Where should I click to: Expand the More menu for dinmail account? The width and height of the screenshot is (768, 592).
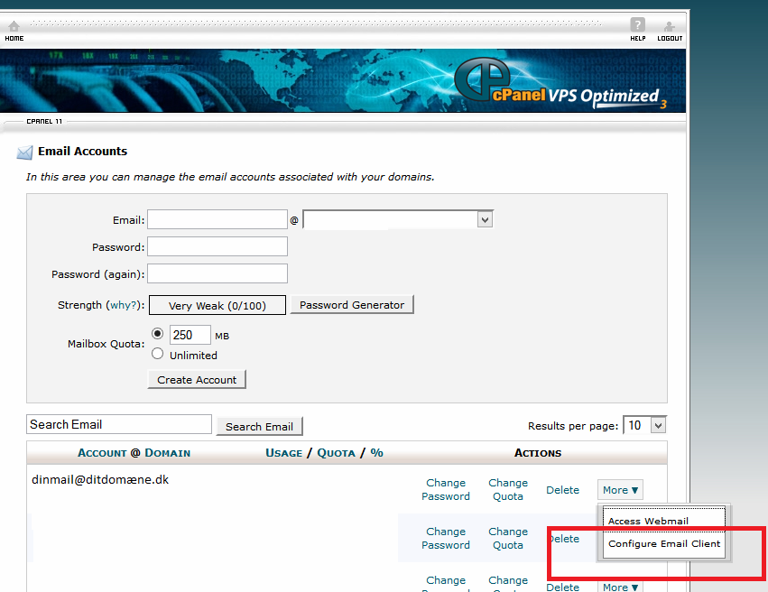point(620,490)
